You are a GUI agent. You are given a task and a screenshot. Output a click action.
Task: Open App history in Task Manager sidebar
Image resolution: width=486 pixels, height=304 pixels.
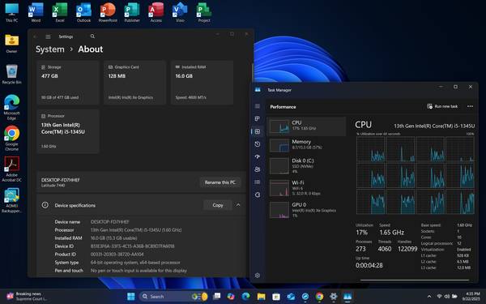pyautogui.click(x=258, y=144)
